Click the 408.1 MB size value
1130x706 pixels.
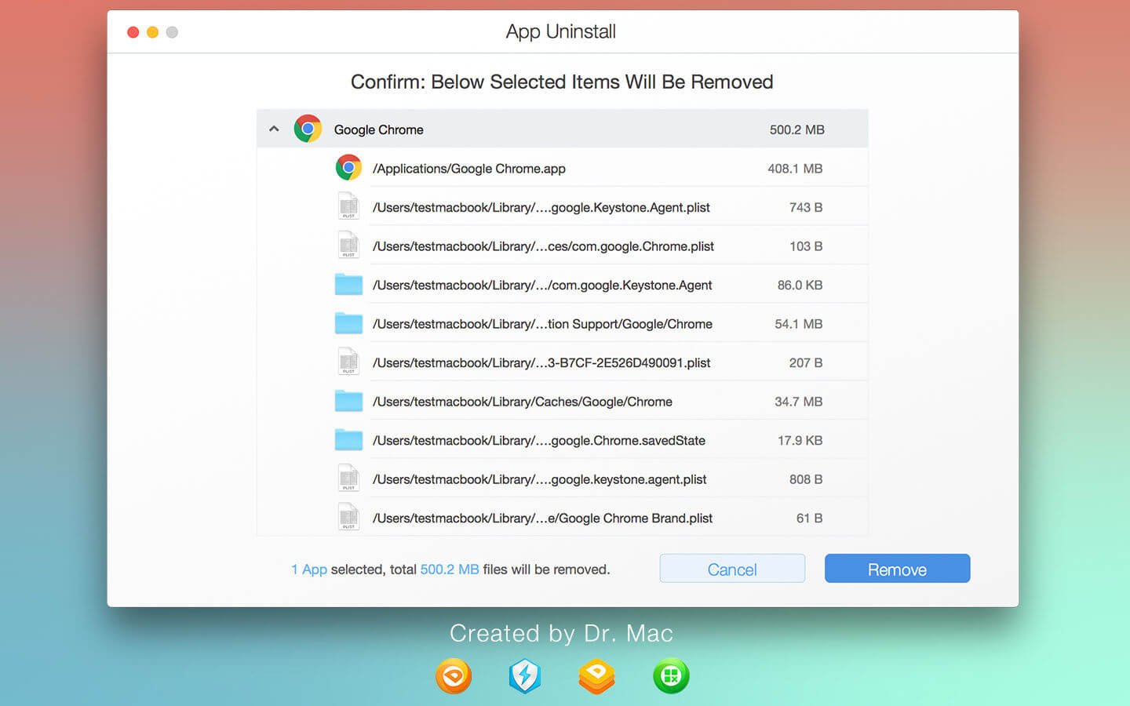[795, 169]
